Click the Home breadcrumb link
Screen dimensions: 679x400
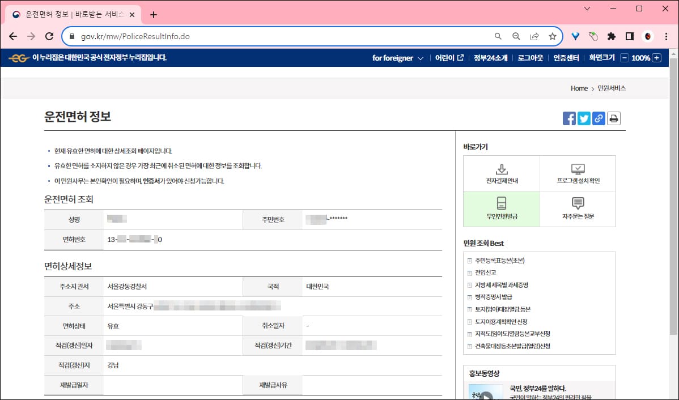point(579,88)
